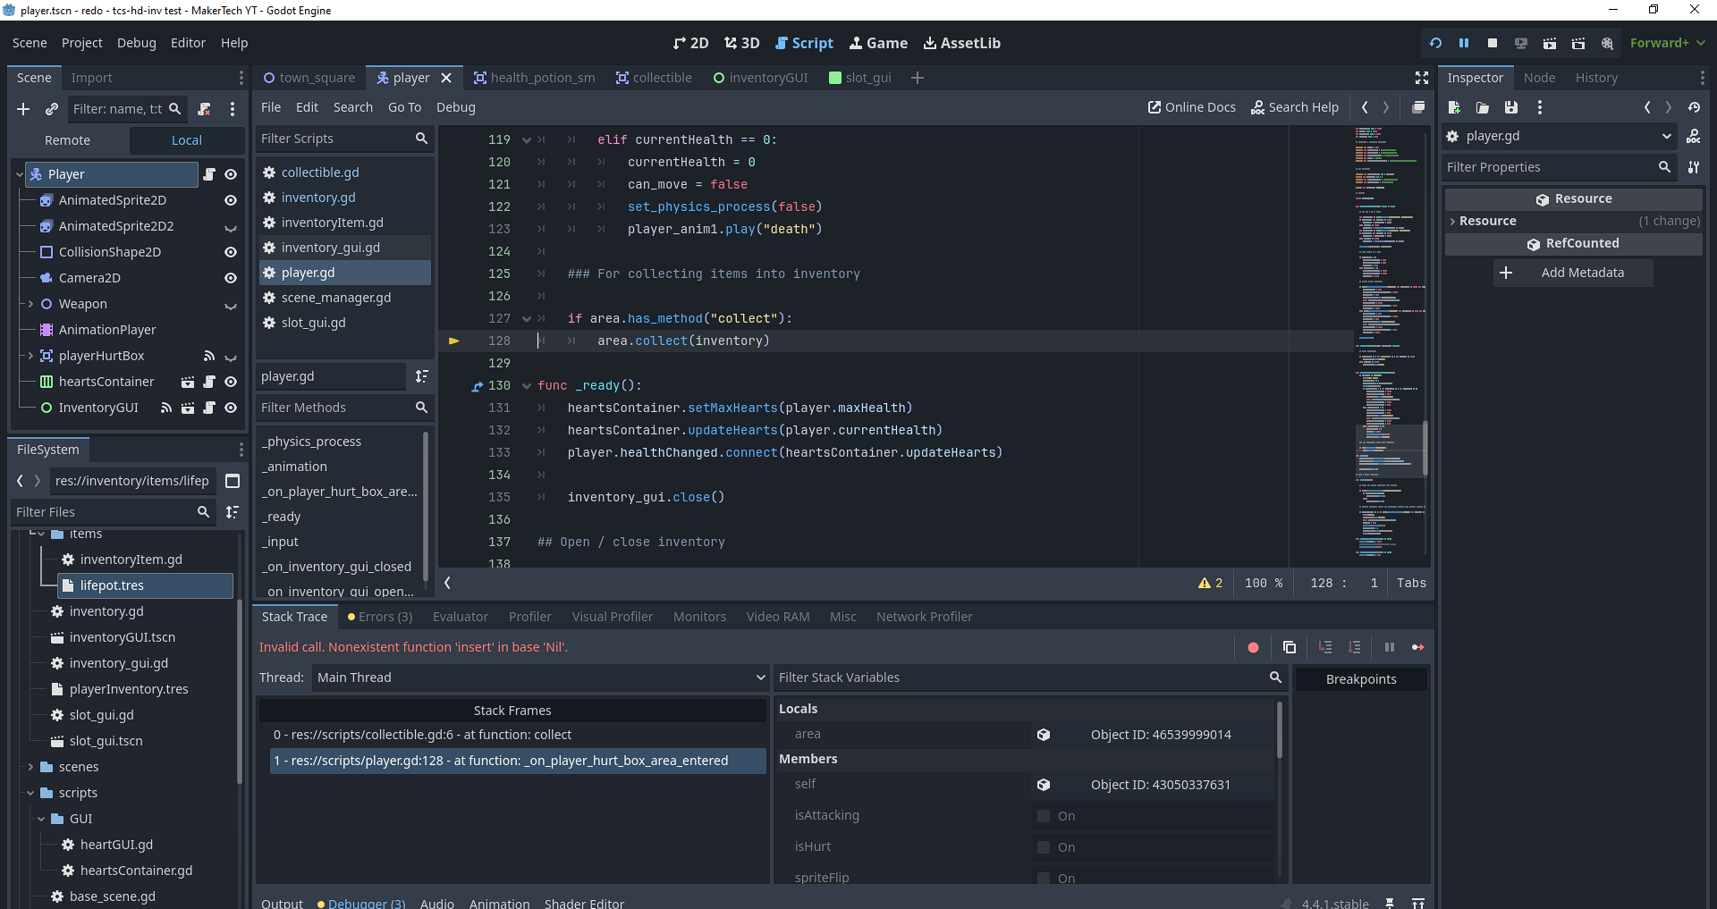1717x909 pixels.
Task: Click the red skip breakpoints icon
Action: (1253, 647)
